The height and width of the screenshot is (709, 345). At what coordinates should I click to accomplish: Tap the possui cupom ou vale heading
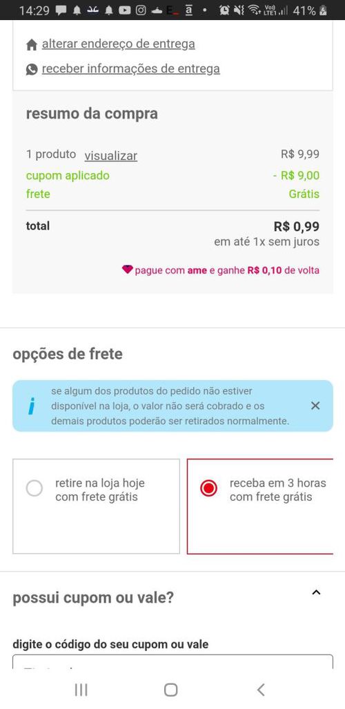(x=93, y=598)
